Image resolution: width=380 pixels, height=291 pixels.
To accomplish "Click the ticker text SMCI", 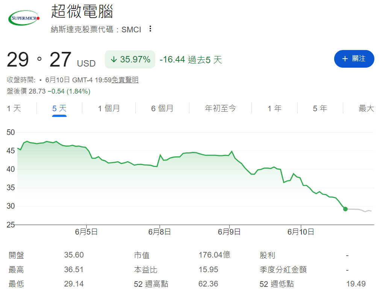I will [131, 30].
